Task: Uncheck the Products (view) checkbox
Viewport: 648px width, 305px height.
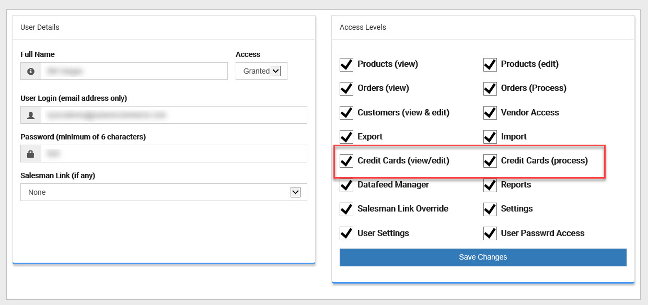Action: pos(346,64)
